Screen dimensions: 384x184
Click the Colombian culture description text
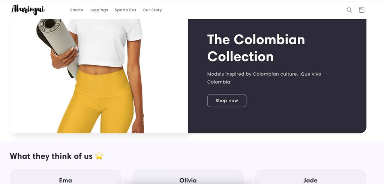coord(264,78)
